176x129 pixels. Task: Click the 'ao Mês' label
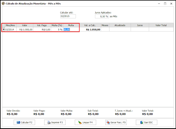tap(114, 16)
